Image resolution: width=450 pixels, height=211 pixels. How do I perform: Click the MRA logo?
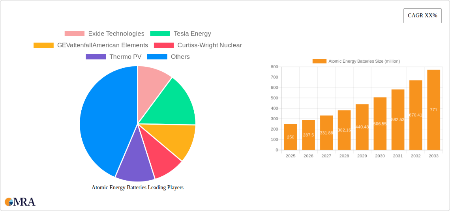[21, 202]
